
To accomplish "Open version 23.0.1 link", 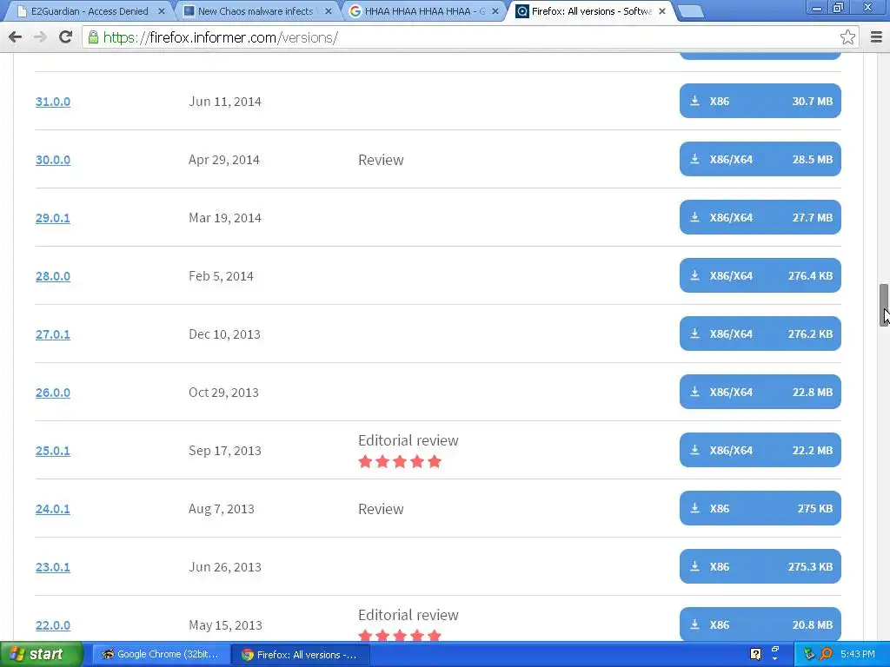I will coord(53,567).
